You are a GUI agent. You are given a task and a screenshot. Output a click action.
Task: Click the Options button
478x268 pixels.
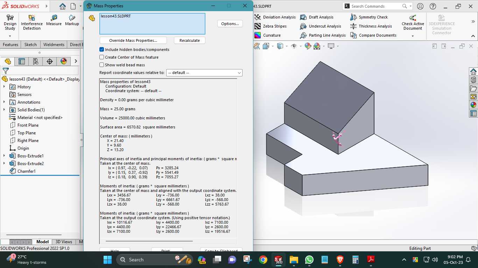tap(230, 24)
